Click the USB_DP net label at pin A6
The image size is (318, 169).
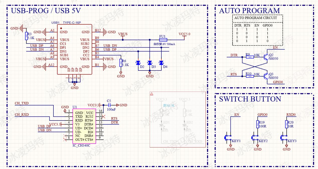(x=37, y=46)
